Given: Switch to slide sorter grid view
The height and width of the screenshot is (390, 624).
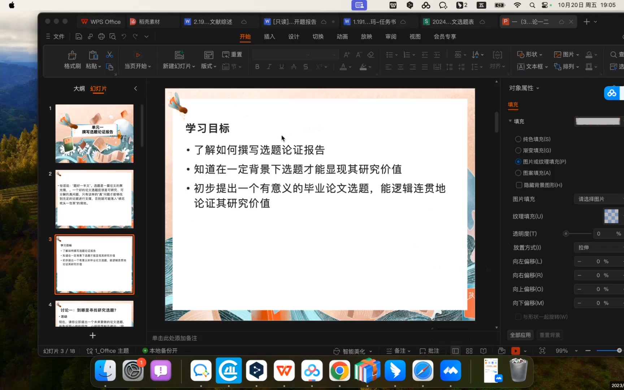Looking at the screenshot, I should click(469, 351).
